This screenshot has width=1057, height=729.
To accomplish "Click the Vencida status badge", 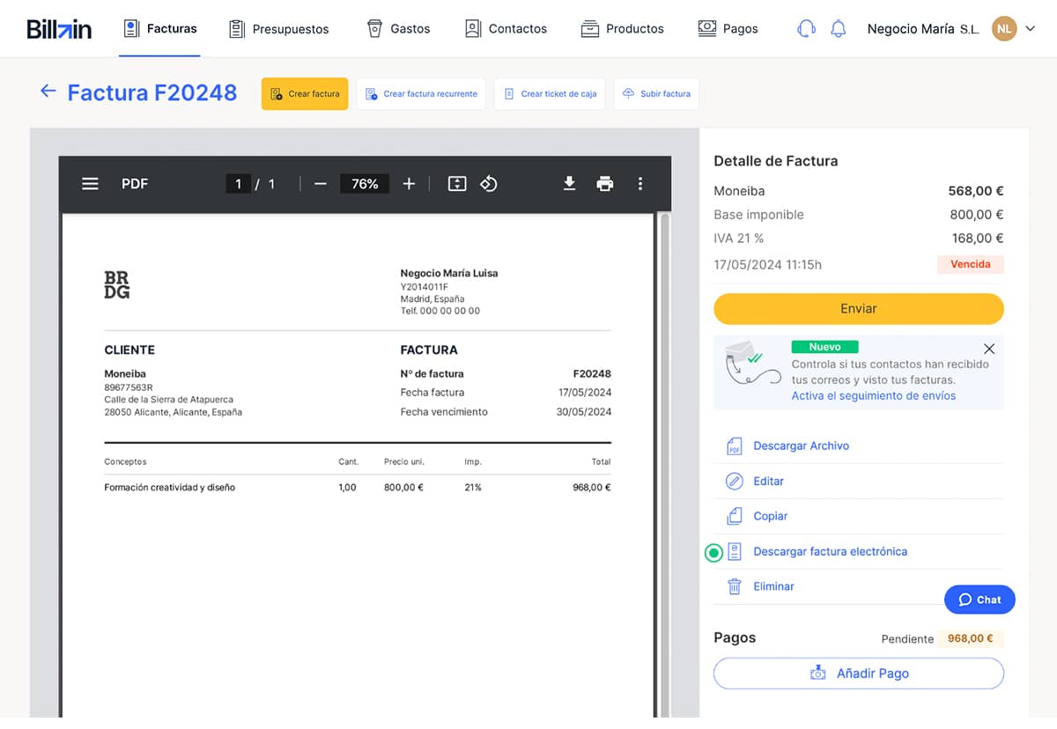I will [x=970, y=264].
